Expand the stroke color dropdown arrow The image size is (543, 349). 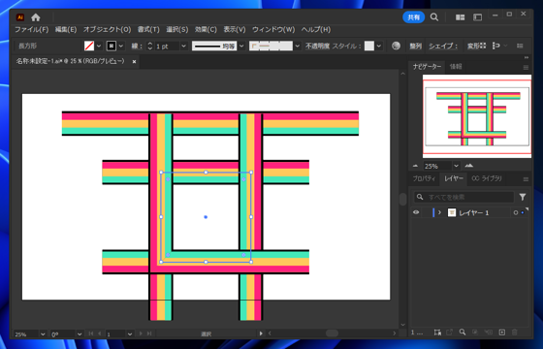point(121,46)
